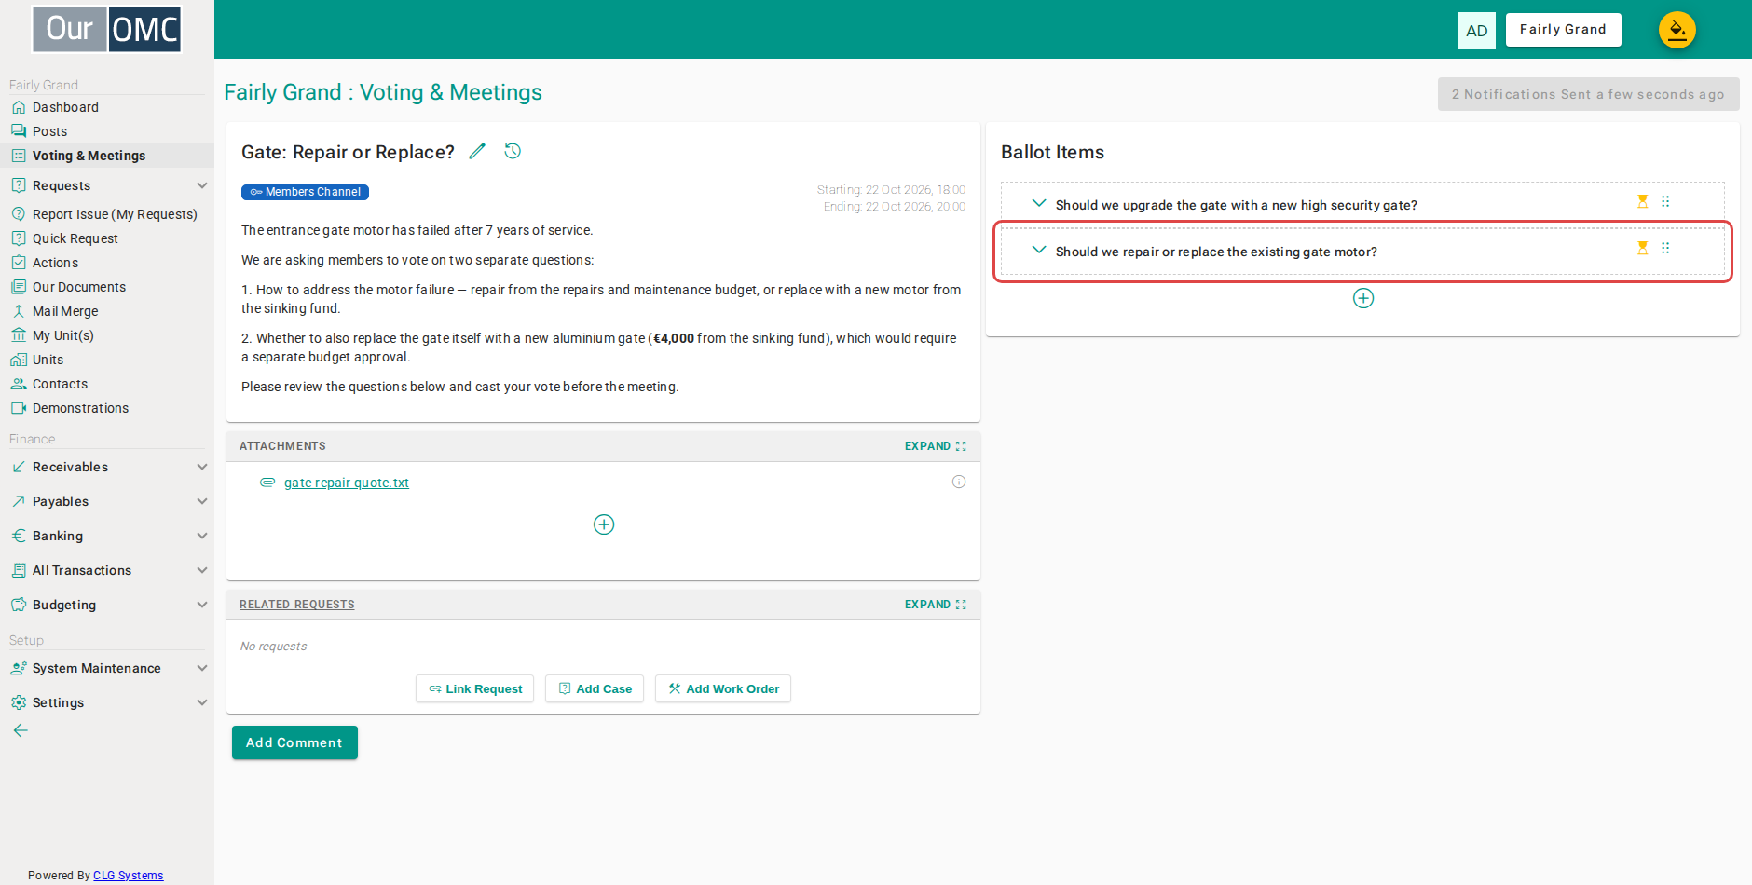Open the Fairly Grand account button
This screenshot has width=1752, height=885.
tap(1564, 30)
